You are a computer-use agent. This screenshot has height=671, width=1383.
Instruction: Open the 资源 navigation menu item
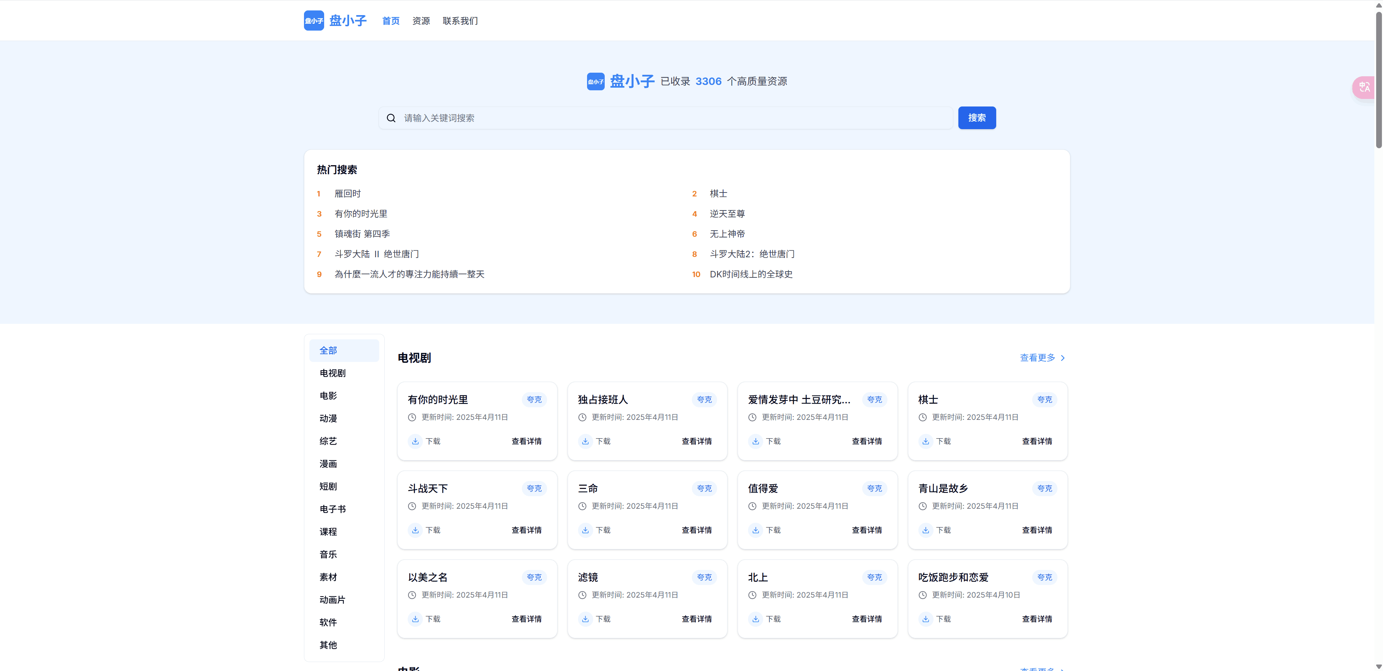(x=421, y=21)
